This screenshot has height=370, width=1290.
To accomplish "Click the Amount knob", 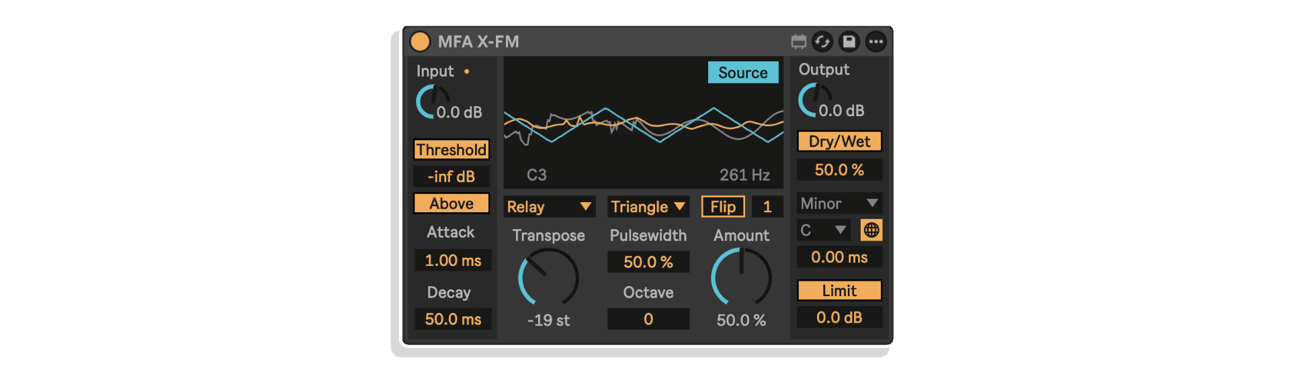I will pyautogui.click(x=741, y=277).
